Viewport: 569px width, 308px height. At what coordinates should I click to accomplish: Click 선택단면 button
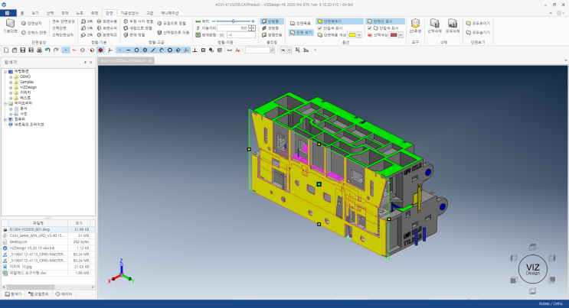(59, 28)
